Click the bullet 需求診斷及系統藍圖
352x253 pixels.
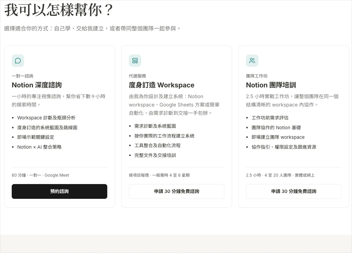[155, 126]
